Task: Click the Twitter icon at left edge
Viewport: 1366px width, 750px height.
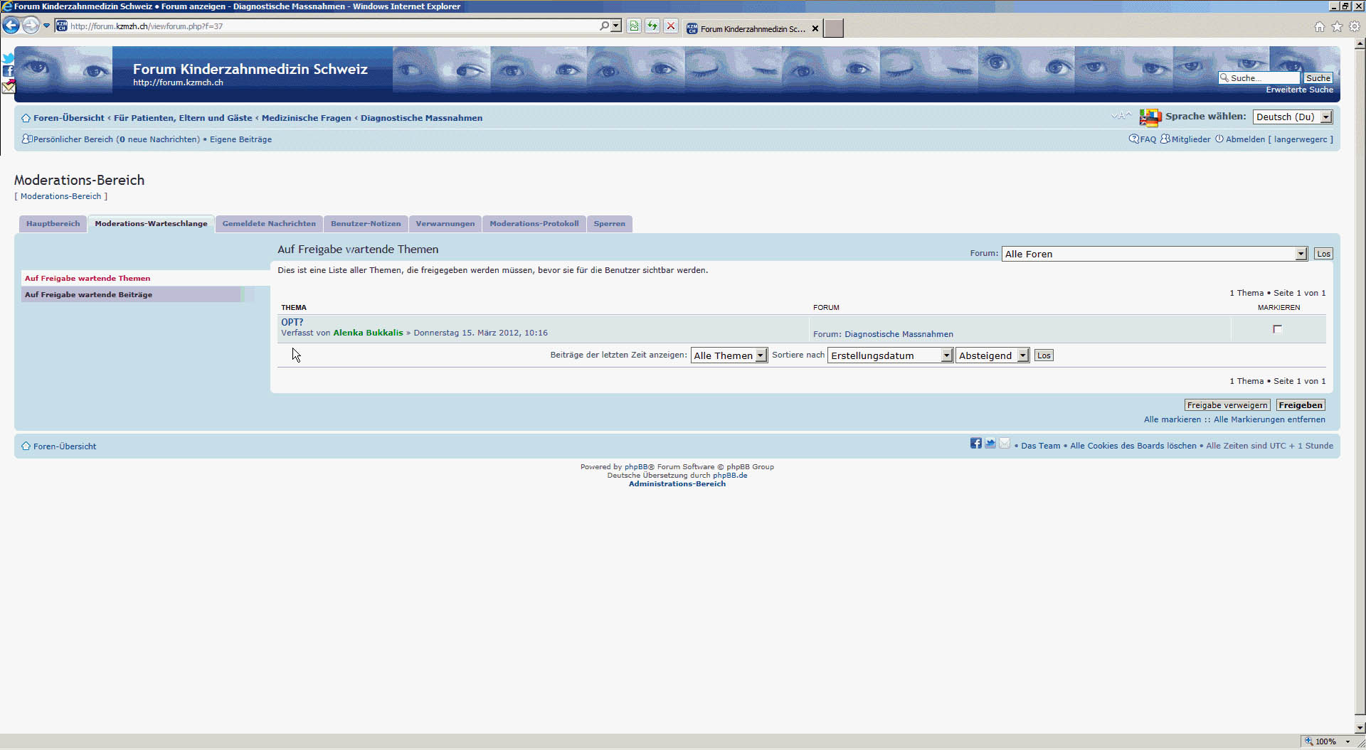Action: click(8, 58)
